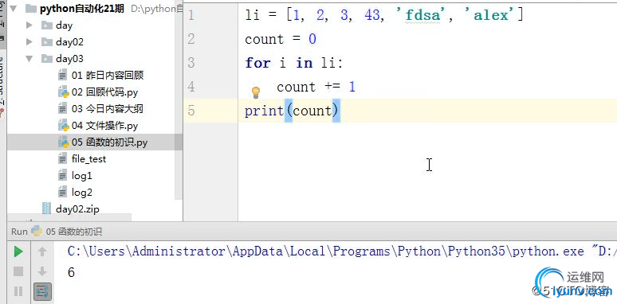Open the log1 file

(82, 176)
